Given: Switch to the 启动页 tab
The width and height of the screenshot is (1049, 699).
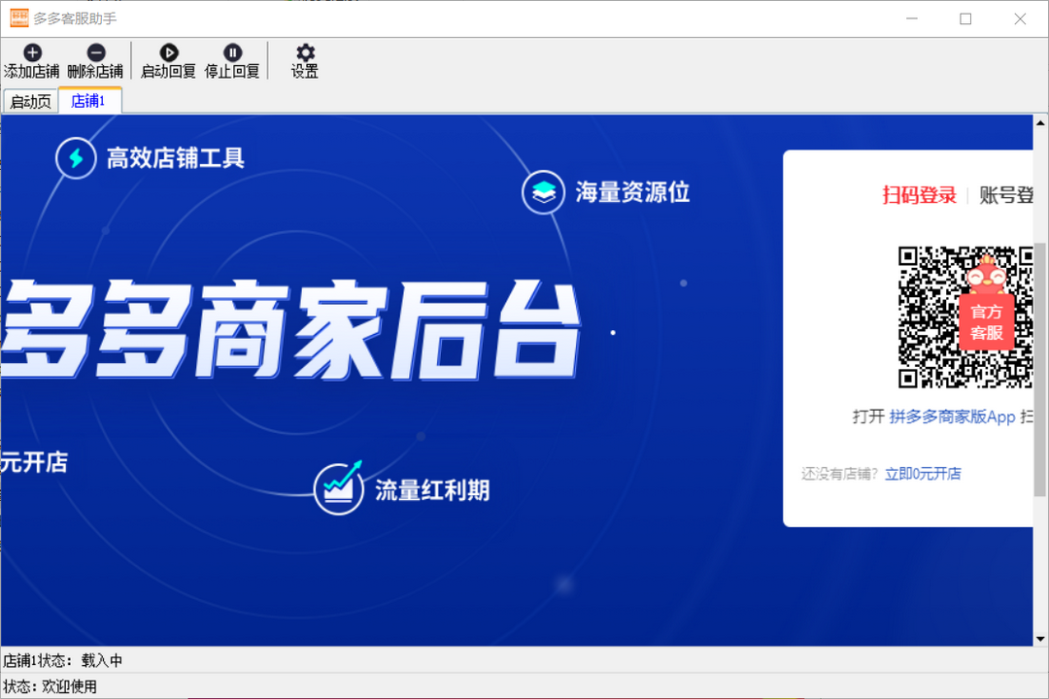Looking at the screenshot, I should (30, 100).
